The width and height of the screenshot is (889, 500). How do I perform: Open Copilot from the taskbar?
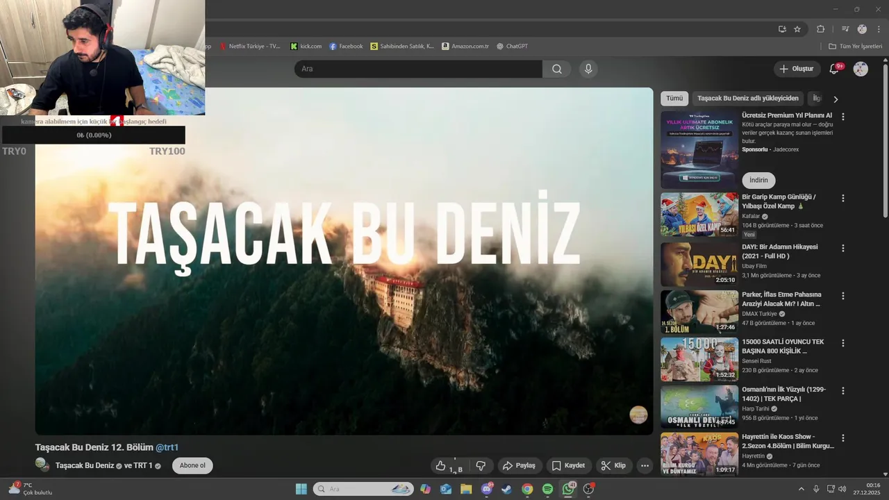425,489
